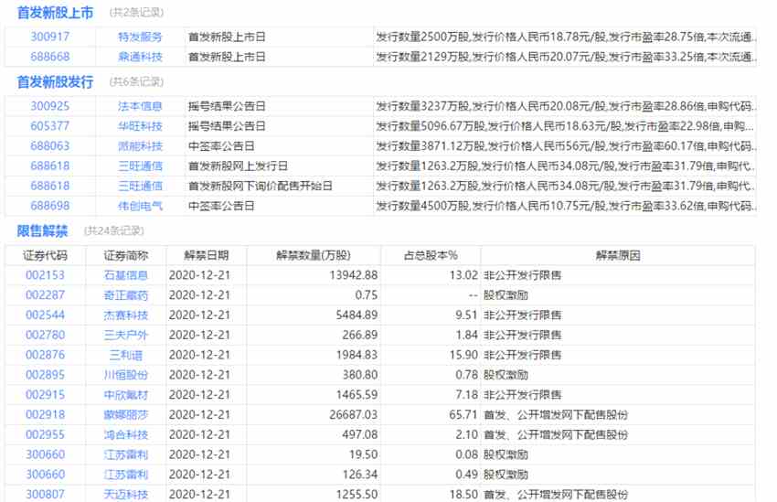This screenshot has height=502, width=777.
Task: Open stock code 688698 link
Action: [50, 205]
